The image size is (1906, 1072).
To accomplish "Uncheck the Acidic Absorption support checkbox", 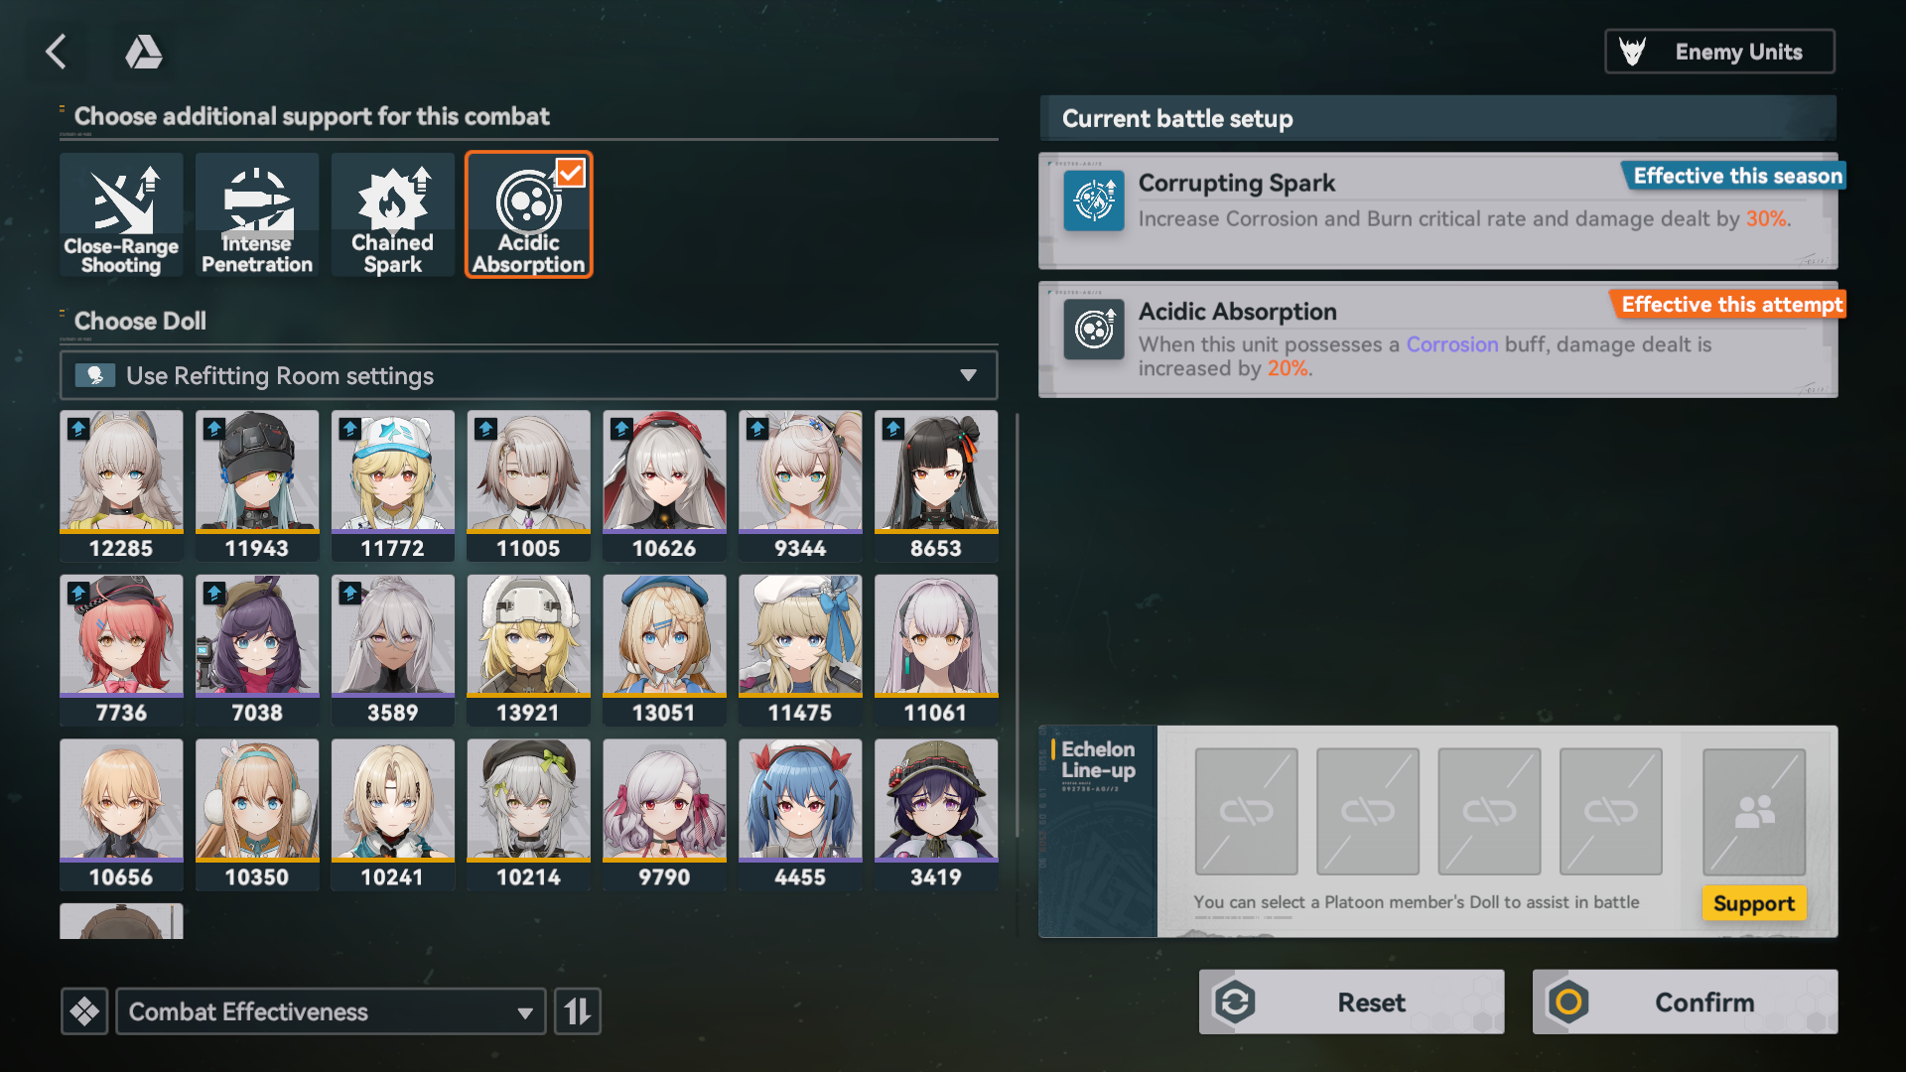I will 571,173.
